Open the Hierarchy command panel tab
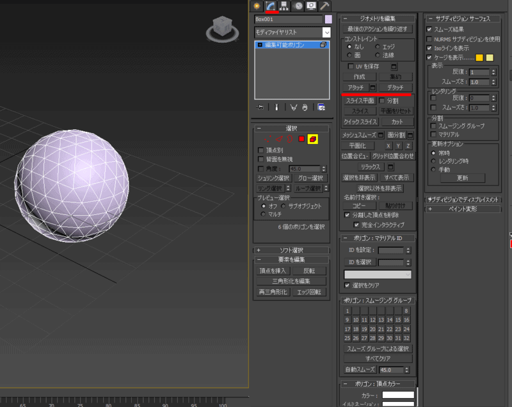Image resolution: width=512 pixels, height=407 pixels. tap(284, 6)
